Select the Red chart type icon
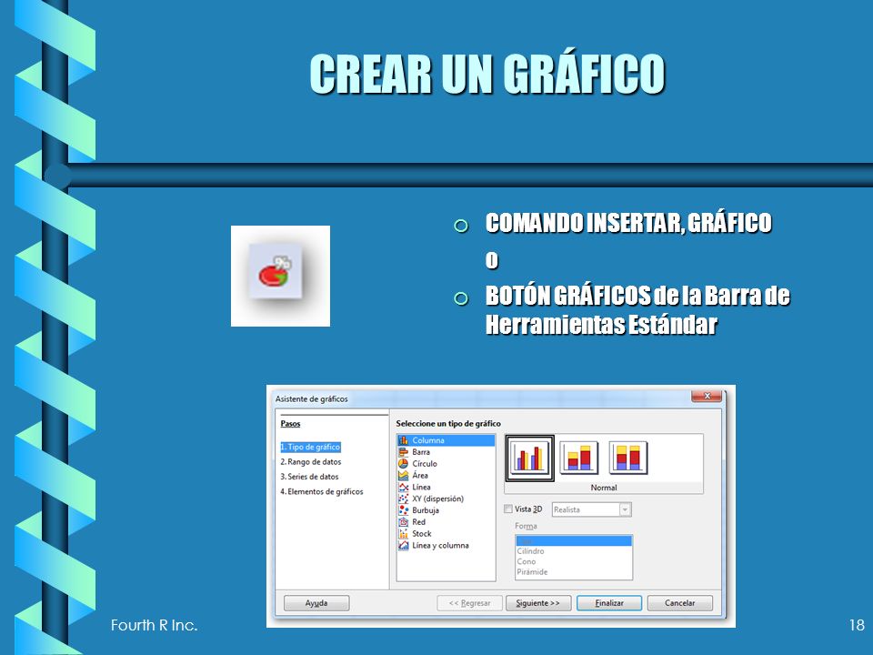Image resolution: width=873 pixels, height=655 pixels. coord(403,522)
